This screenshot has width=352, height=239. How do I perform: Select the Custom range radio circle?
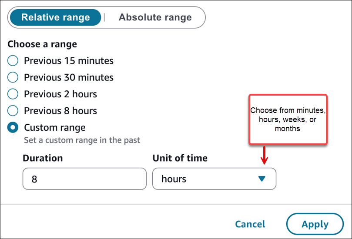coord(13,128)
